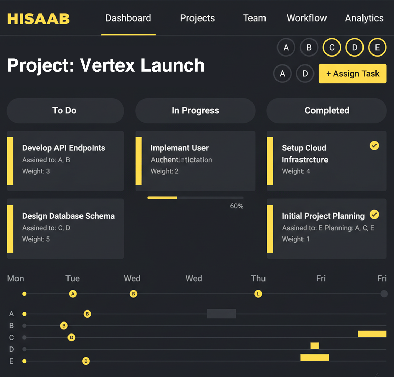Image resolution: width=394 pixels, height=377 pixels.
Task: Toggle selection of team member C
Action: tap(332, 47)
